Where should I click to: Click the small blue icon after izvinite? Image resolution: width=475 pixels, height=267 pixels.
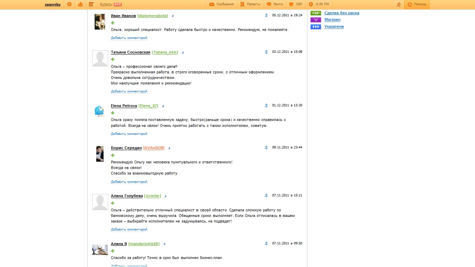(165, 196)
